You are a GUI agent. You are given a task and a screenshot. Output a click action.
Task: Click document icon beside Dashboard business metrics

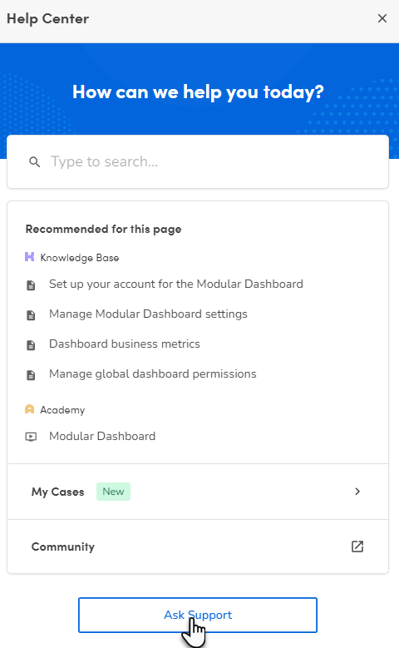(31, 345)
